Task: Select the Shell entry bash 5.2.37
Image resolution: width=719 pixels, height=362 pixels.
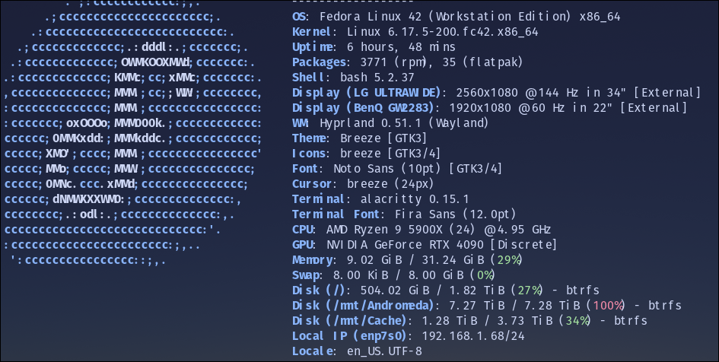Action: coord(353,77)
